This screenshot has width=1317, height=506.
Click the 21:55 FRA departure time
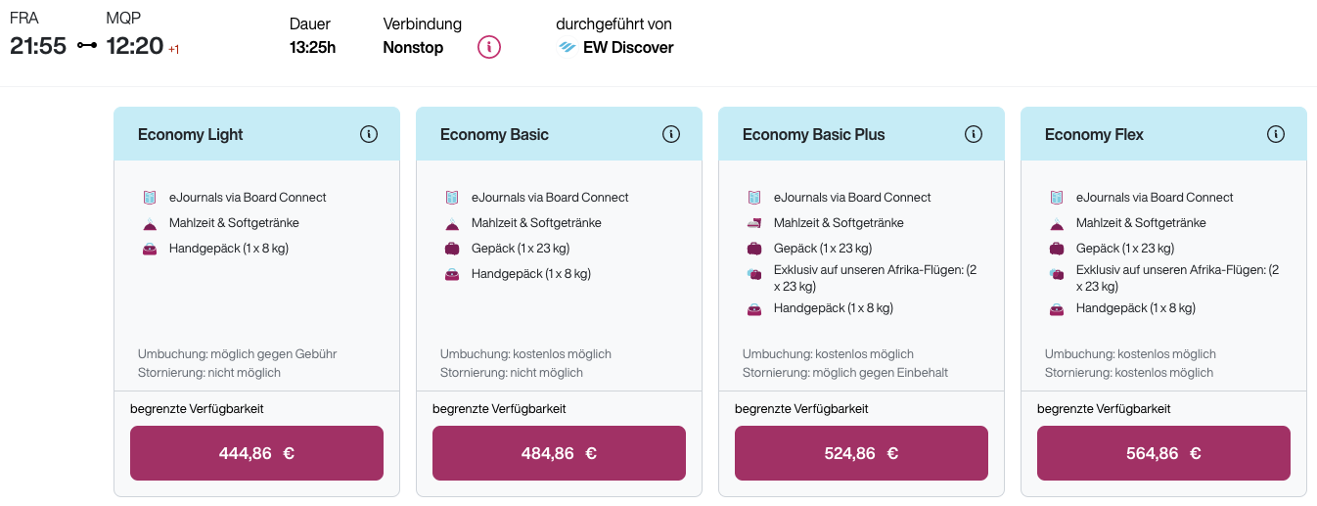point(38,46)
